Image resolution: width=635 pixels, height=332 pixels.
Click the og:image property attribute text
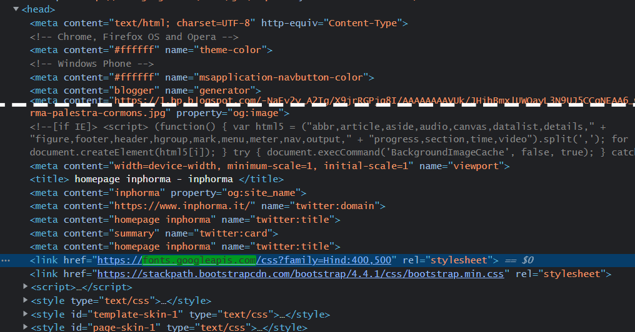229,113
